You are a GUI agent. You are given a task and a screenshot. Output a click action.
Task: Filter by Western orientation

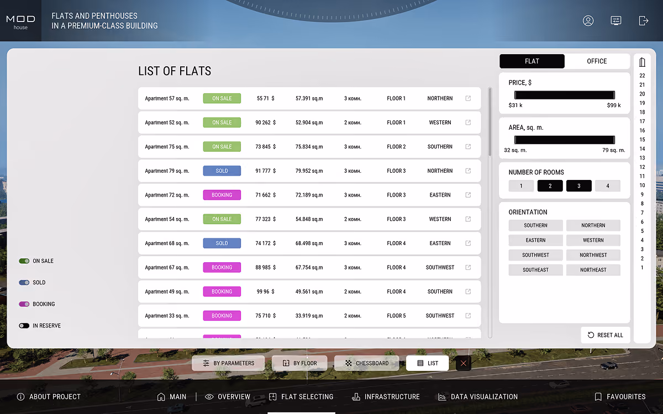593,240
